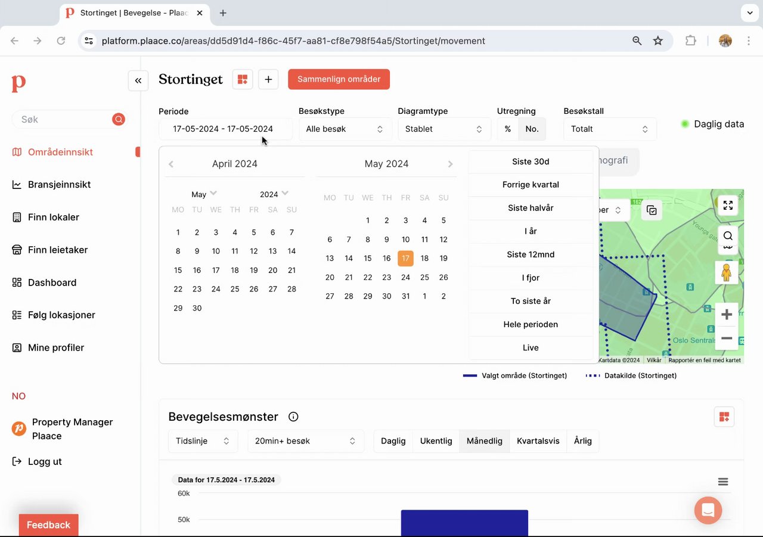763x537 pixels.
Task: Open Chrome tab search chevron
Action: coord(749,13)
